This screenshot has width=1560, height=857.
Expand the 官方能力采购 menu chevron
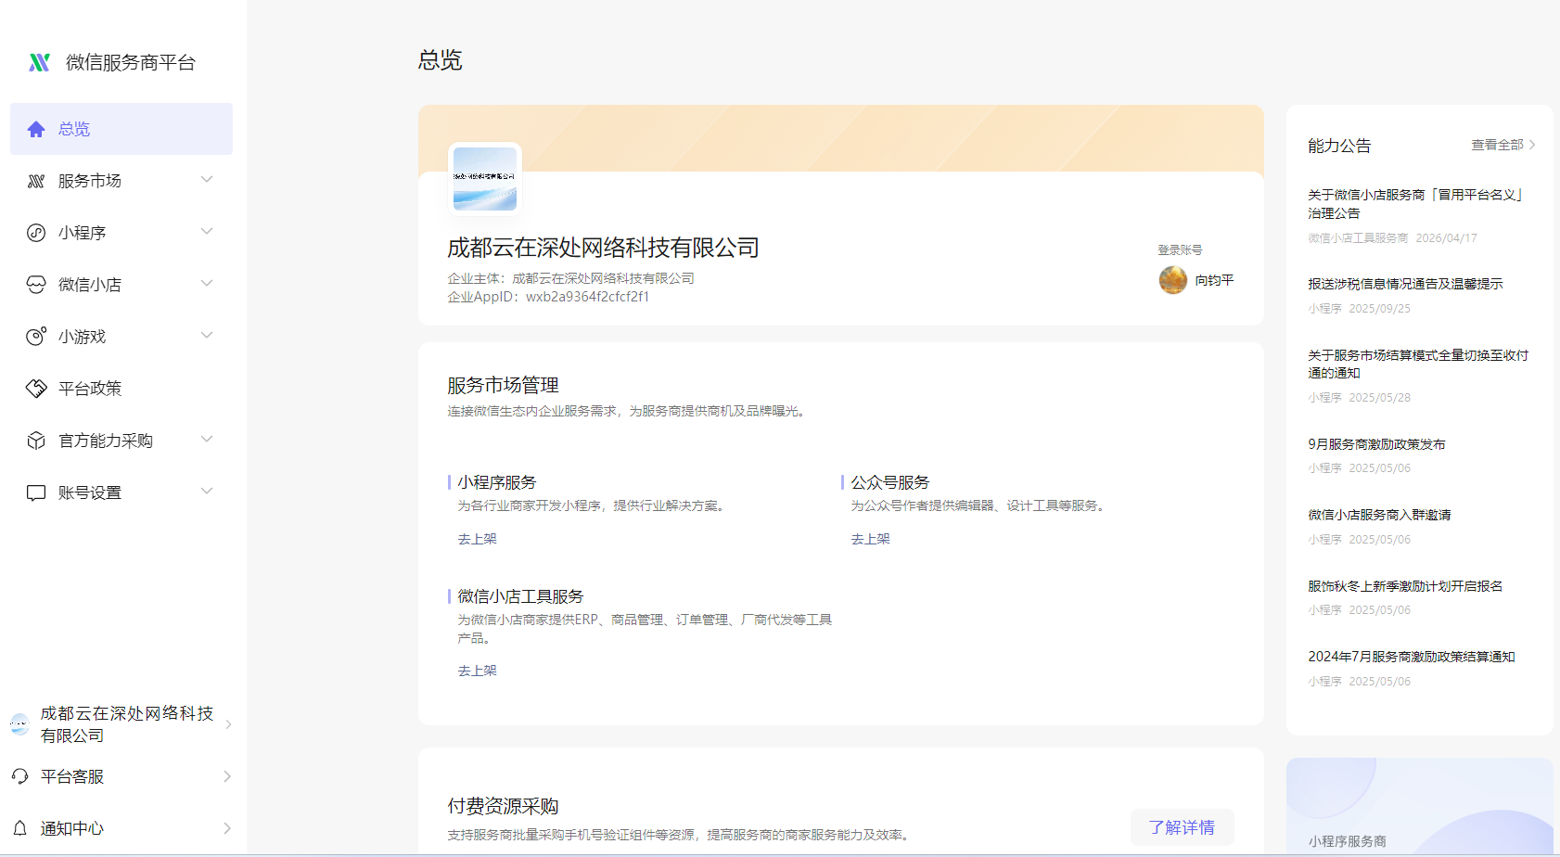(207, 440)
